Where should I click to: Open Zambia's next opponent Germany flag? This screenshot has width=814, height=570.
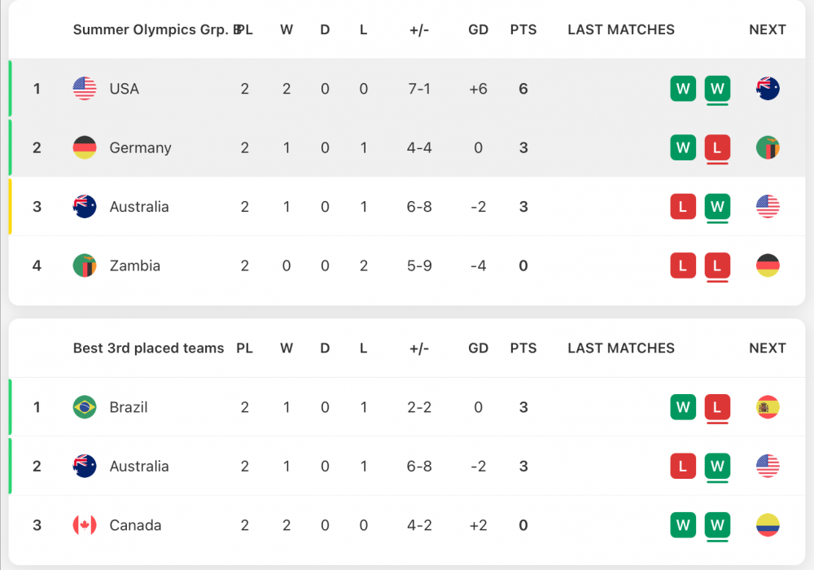(768, 265)
